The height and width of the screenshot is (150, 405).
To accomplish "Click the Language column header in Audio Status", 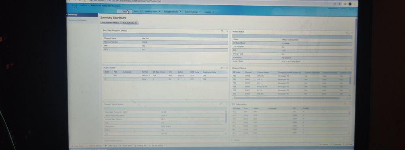I will click(127, 72).
